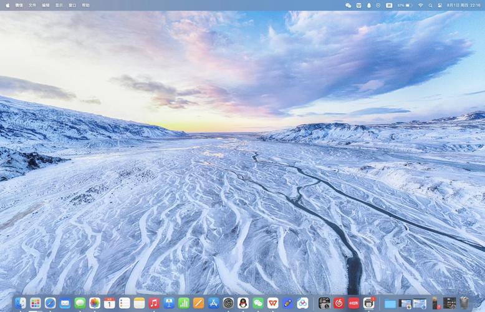Image resolution: width=485 pixels, height=312 pixels.
Task: Click the Wi-Fi status icon
Action: pyautogui.click(x=420, y=5)
